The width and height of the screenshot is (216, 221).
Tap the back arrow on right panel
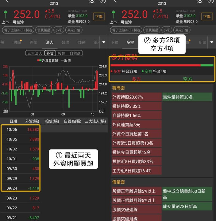[x=115, y=1]
